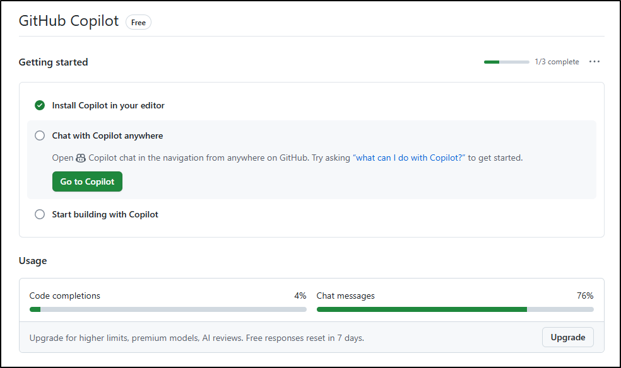Expand the Install Copilot in your editor step

point(108,105)
